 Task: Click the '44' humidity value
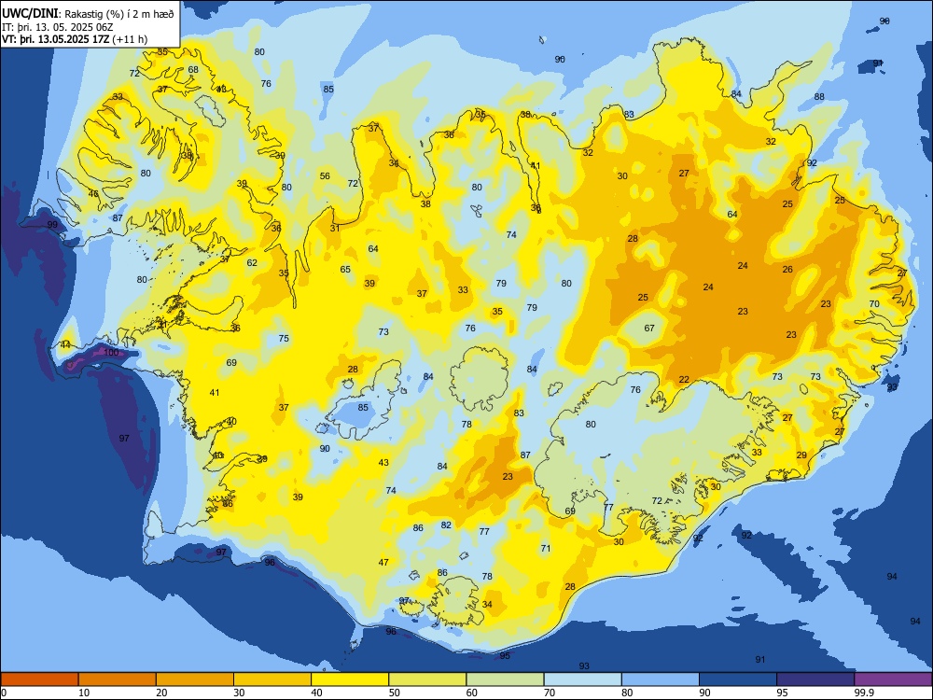[65, 344]
